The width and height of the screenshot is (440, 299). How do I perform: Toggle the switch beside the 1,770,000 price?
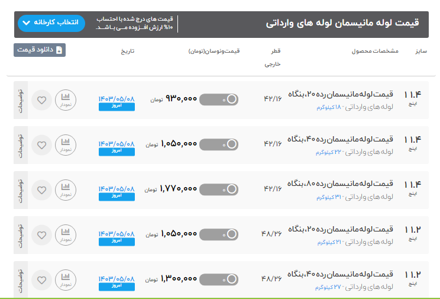(219, 189)
